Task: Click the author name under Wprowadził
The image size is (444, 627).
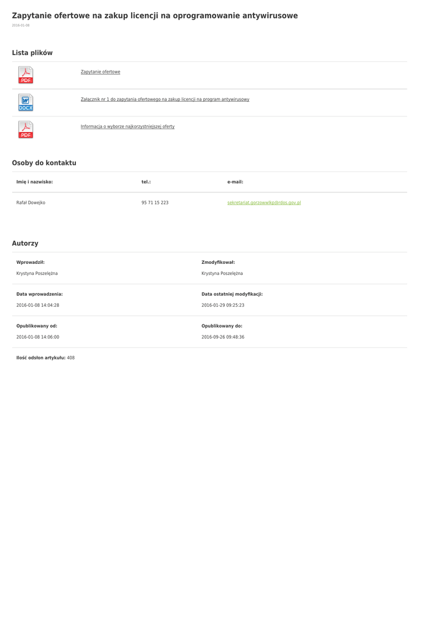Action: pyautogui.click(x=37, y=274)
